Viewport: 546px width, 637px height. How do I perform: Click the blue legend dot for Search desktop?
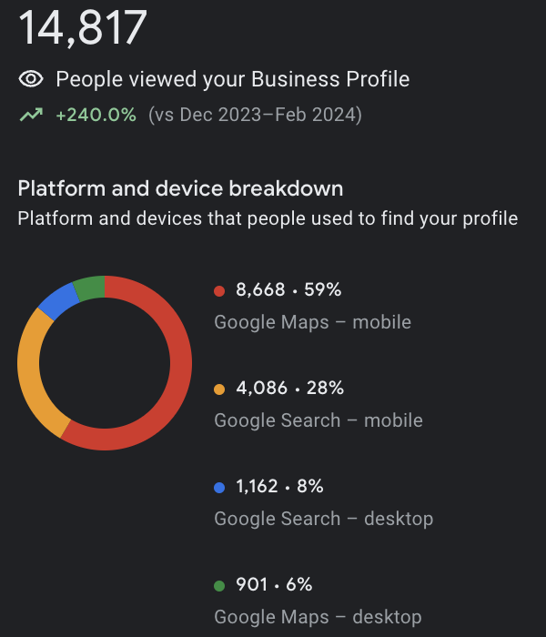[x=219, y=487]
